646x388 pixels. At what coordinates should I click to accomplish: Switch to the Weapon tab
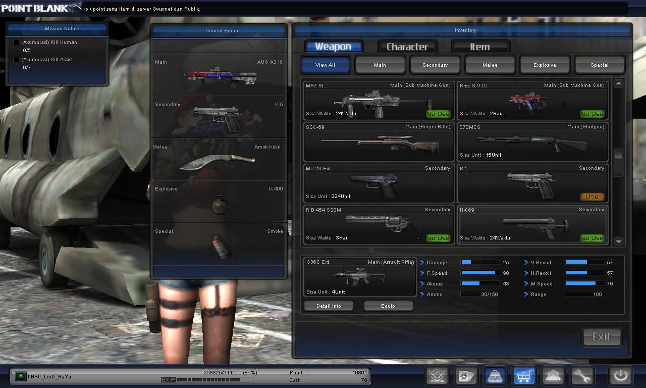333,46
